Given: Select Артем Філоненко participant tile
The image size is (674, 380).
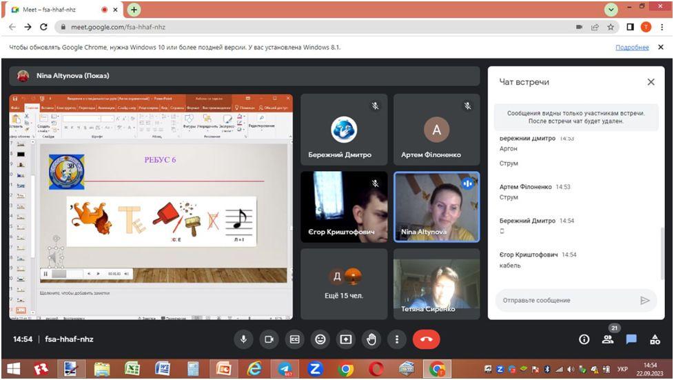Looking at the screenshot, I should (437, 130).
